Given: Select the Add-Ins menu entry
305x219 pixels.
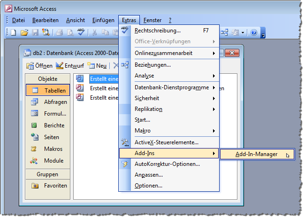Looking at the screenshot, I should pos(169,153).
